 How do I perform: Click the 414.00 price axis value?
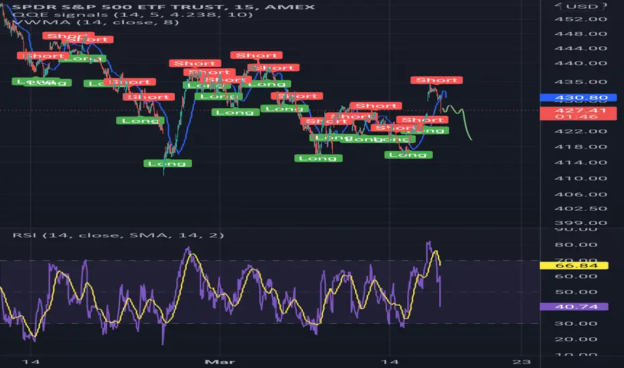coord(580,163)
